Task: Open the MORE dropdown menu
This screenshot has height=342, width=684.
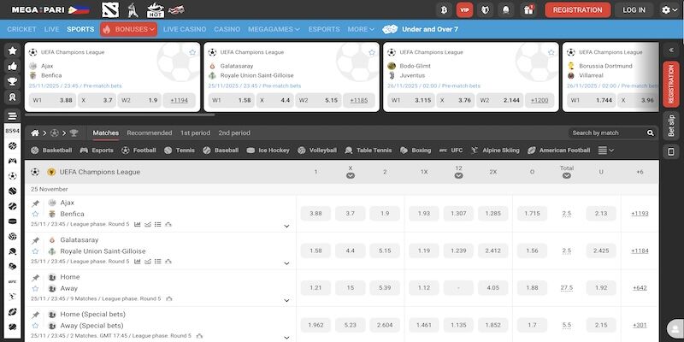Action: pyautogui.click(x=361, y=29)
